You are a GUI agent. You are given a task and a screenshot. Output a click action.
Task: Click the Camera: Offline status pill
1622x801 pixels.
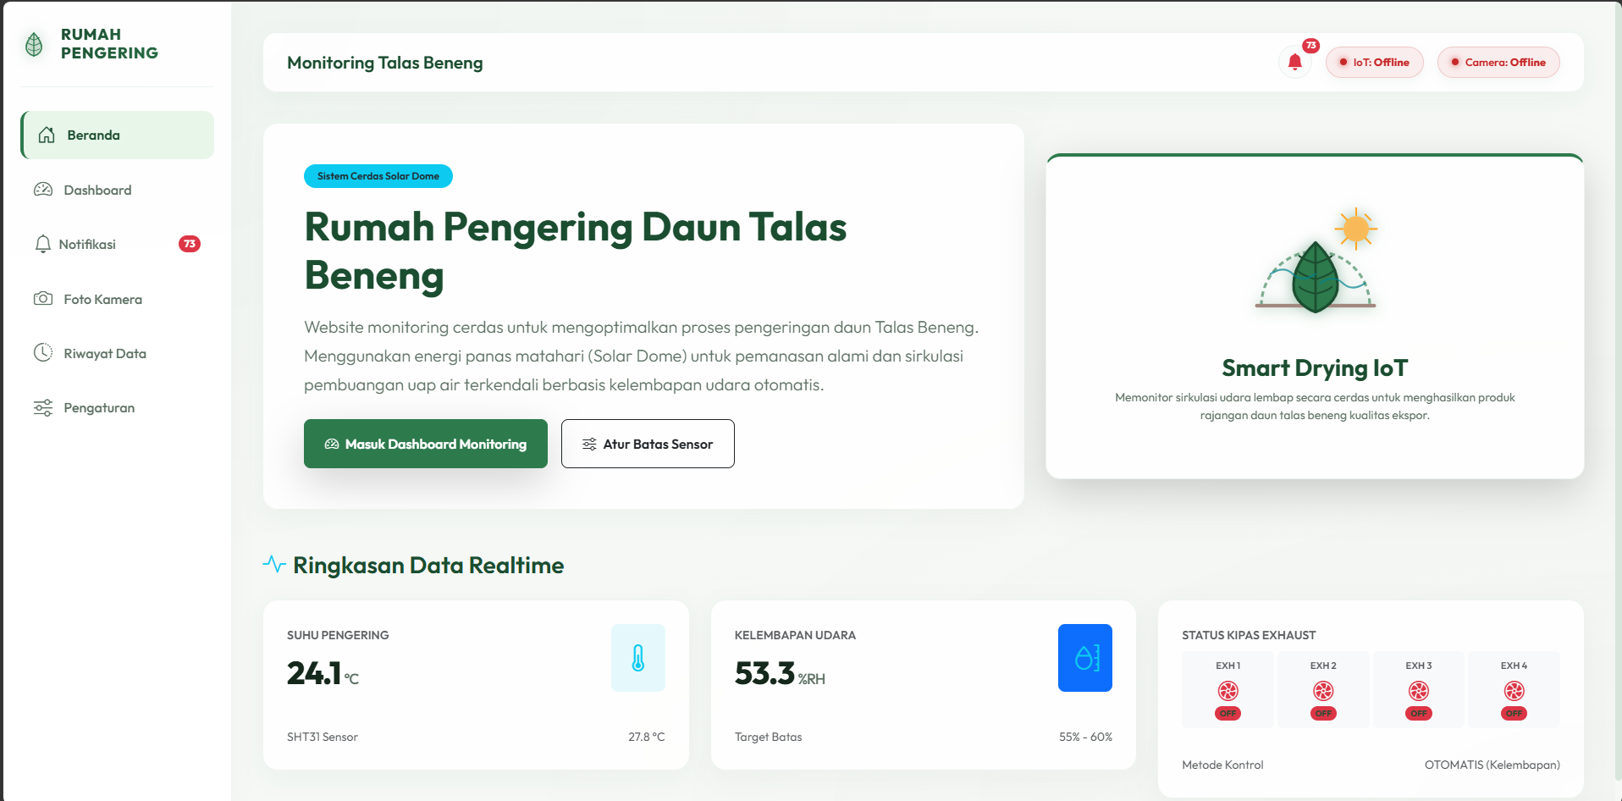(x=1498, y=62)
